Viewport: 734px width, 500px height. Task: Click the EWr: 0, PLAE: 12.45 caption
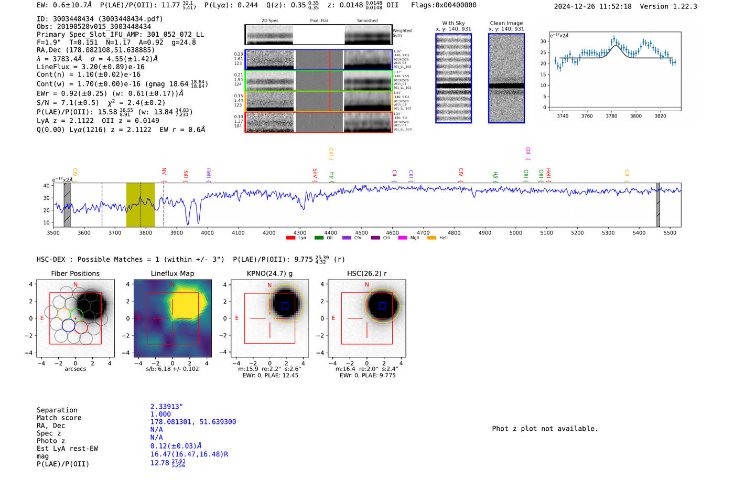[270, 376]
